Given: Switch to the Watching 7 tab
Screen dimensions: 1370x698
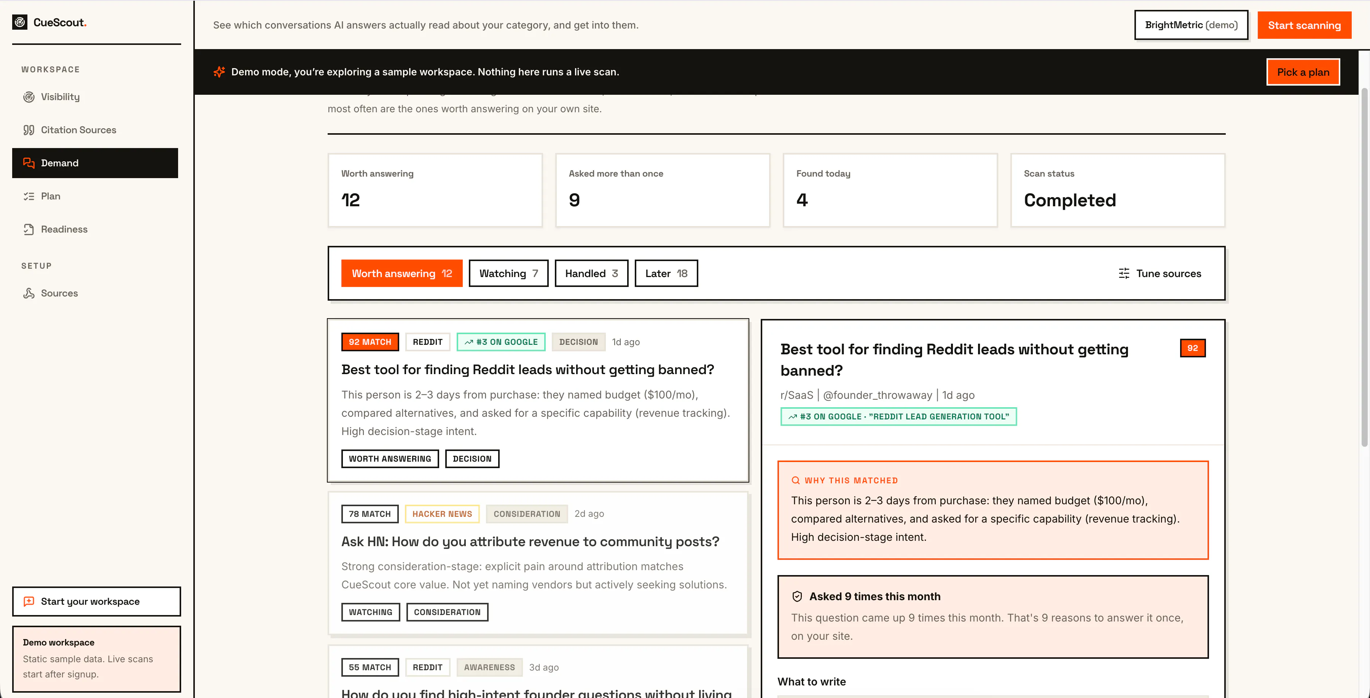Looking at the screenshot, I should 508,274.
